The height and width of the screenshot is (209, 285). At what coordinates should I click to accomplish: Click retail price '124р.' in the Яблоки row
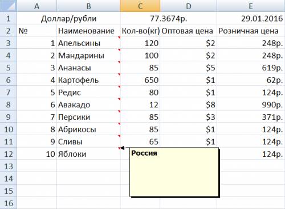(252, 153)
